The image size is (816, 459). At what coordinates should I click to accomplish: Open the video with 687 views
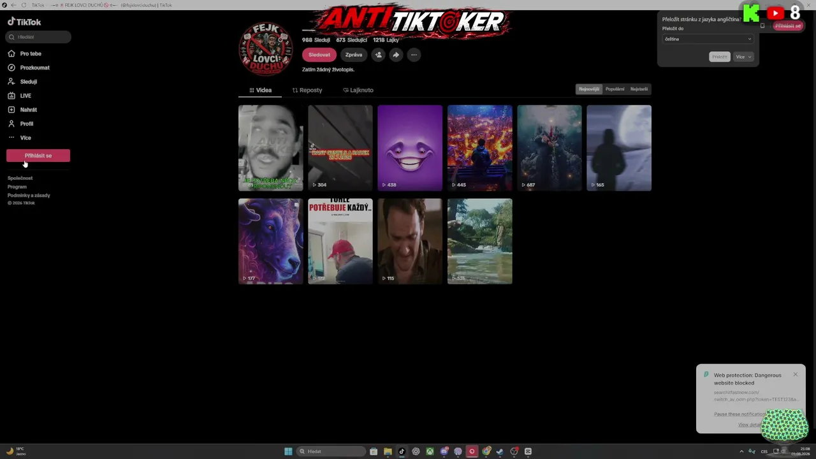[x=550, y=148]
